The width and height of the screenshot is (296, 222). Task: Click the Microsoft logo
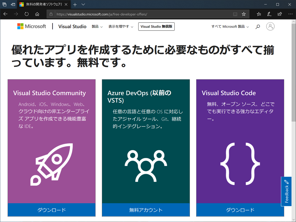coord(32,26)
